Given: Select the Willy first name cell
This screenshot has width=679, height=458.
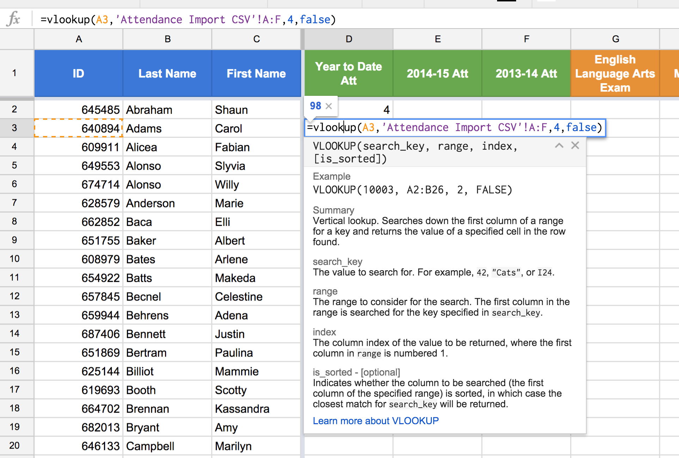Looking at the screenshot, I should (256, 184).
